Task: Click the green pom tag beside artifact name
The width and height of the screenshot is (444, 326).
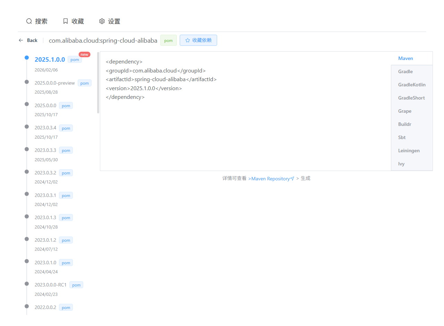Action: click(169, 40)
